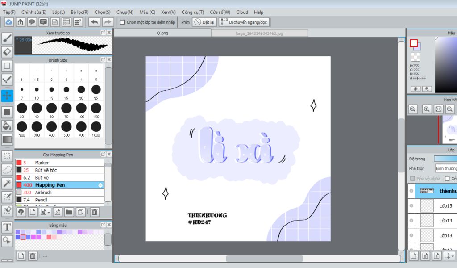Open the Chỉnh sửa(E) menu
Screen dimensions: 457x268
pos(34,12)
